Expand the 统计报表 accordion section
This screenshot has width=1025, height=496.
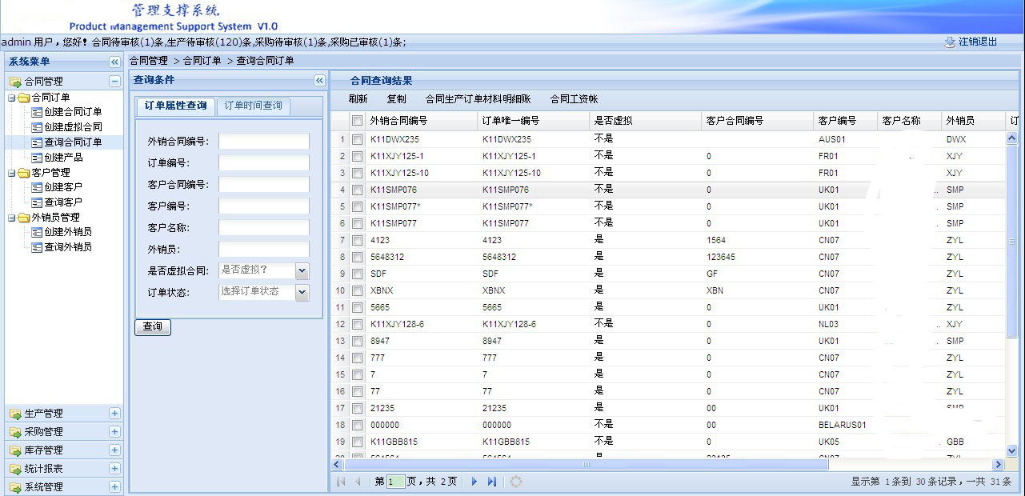[114, 469]
